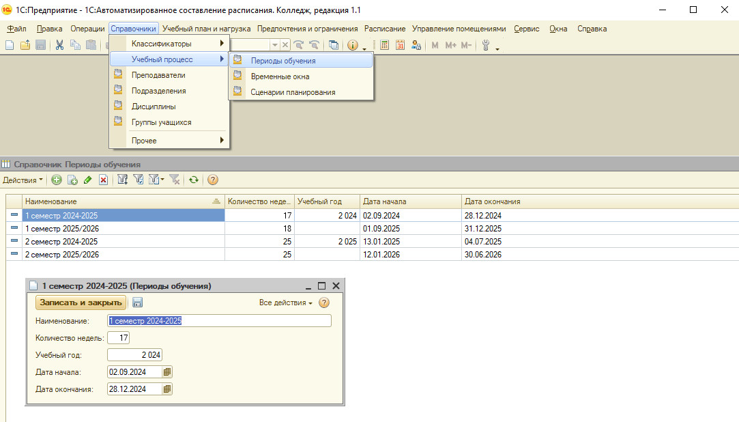Image resolution: width=739 pixels, height=422 pixels.
Task: Click the find next search icon
Action: pyautogui.click(x=298, y=45)
